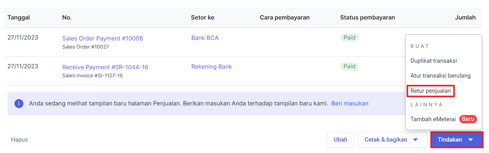Open Receive Payment #SR-1044-16 link
The width and height of the screenshot is (489, 153).
pyautogui.click(x=105, y=67)
